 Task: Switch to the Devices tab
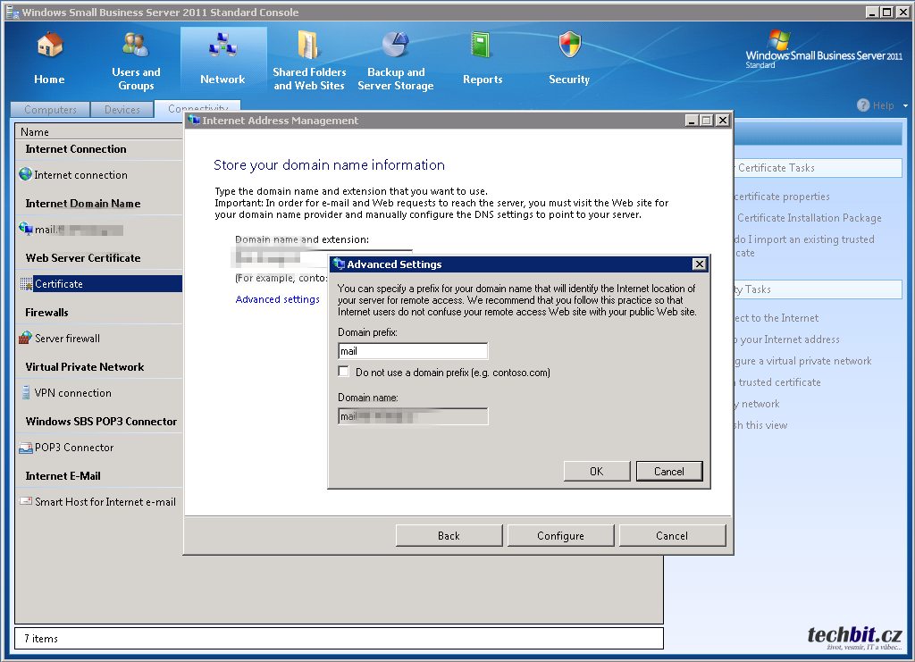pos(122,110)
